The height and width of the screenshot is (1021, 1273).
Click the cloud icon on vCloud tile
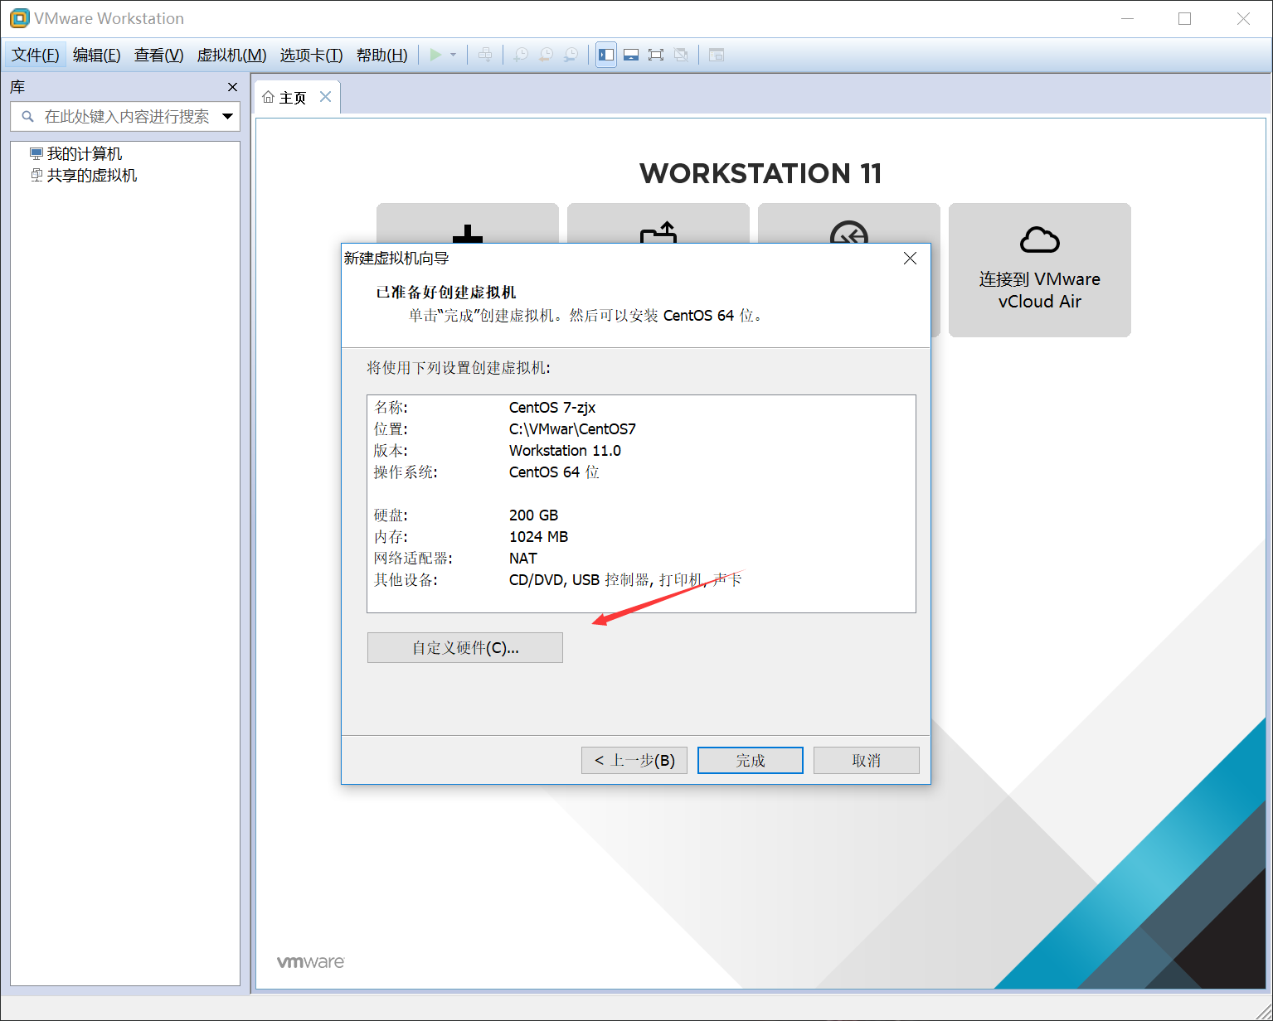click(1040, 240)
